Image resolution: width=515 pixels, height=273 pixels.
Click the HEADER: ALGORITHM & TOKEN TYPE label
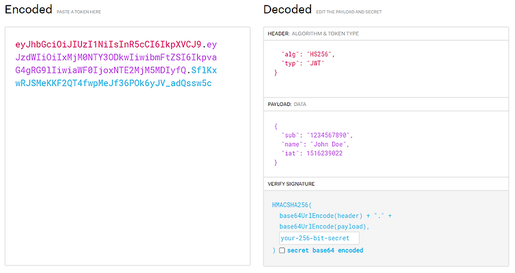313,34
